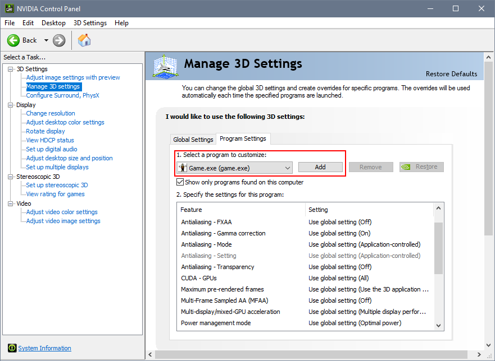Image resolution: width=495 pixels, height=361 pixels.
Task: Click the NVIDIA logo in title bar
Action: (x=8, y=8)
